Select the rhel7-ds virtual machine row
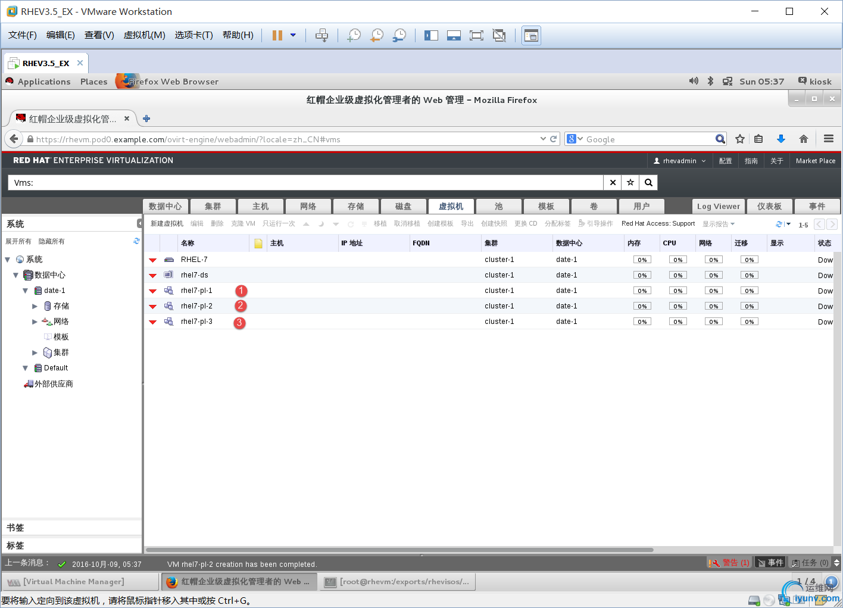This screenshot has width=843, height=608. pos(488,275)
